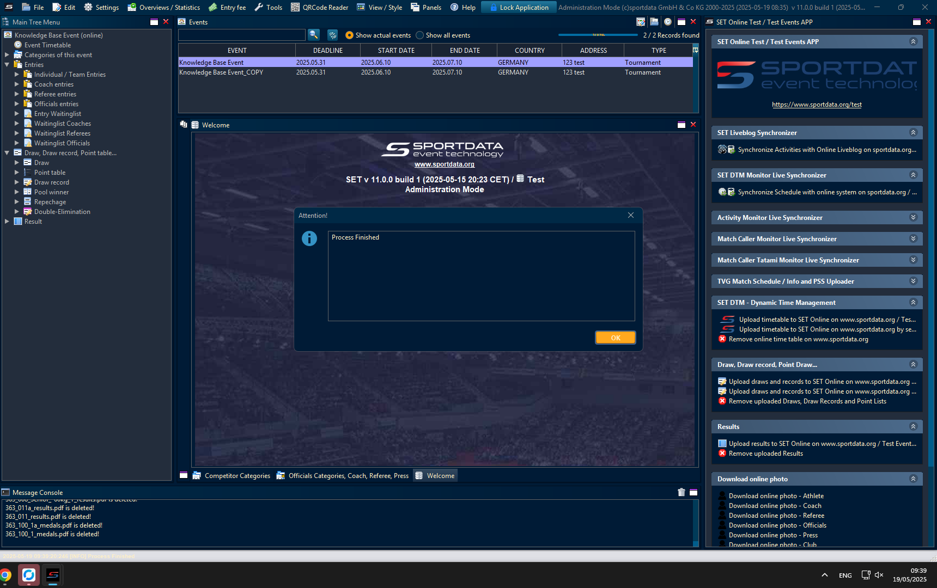Viewport: 937px width, 588px height.
Task: Switch to Competitor Categories tab
Action: click(232, 475)
